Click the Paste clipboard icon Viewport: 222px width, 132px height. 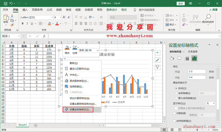tap(6, 17)
